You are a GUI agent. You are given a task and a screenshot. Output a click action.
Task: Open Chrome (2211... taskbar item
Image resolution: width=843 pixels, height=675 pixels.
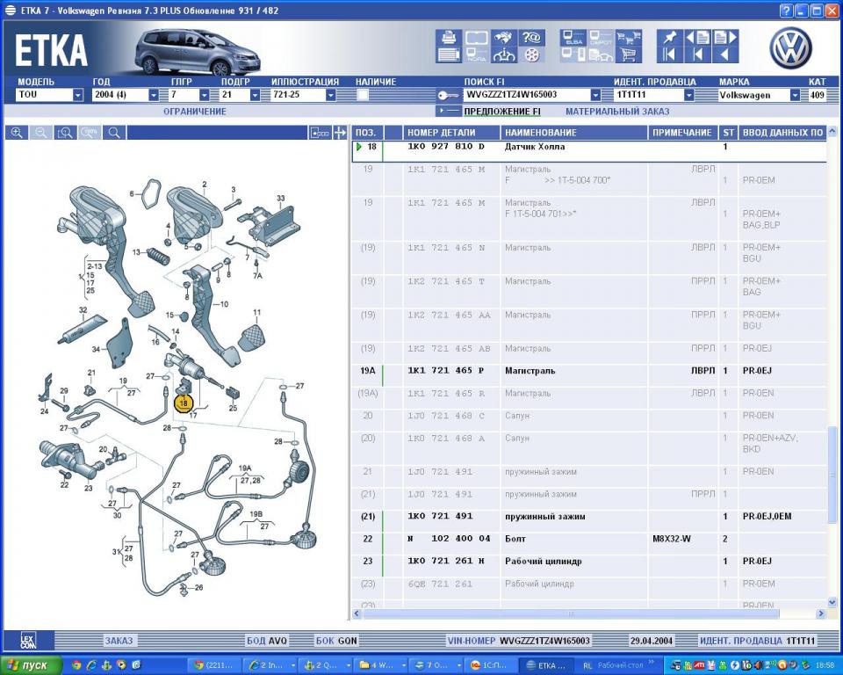pyautogui.click(x=216, y=665)
